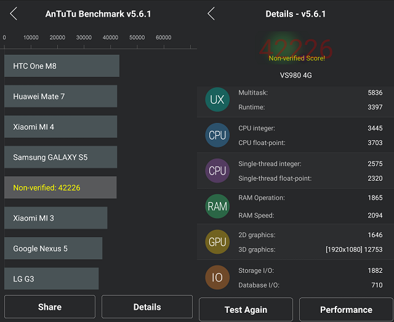The width and height of the screenshot is (394, 322).
Task: Tap the large 42226 total score
Action: tap(296, 48)
